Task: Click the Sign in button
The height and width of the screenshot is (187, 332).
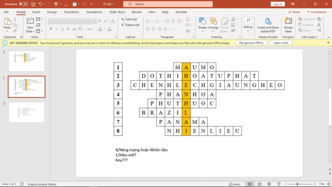Action: (278, 4)
